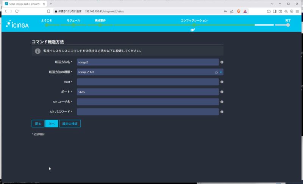Click the コマンド転送方法 heading
The image size is (303, 184).
click(48, 42)
